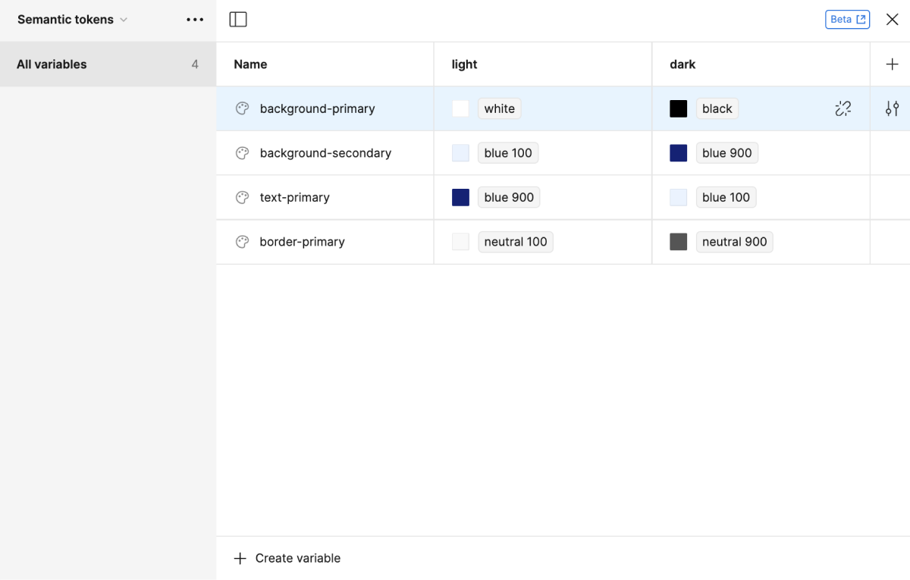
Task: Click the neutral 900 alias chip
Action: (x=734, y=242)
